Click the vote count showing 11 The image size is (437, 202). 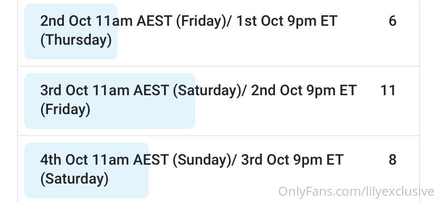pos(388,90)
